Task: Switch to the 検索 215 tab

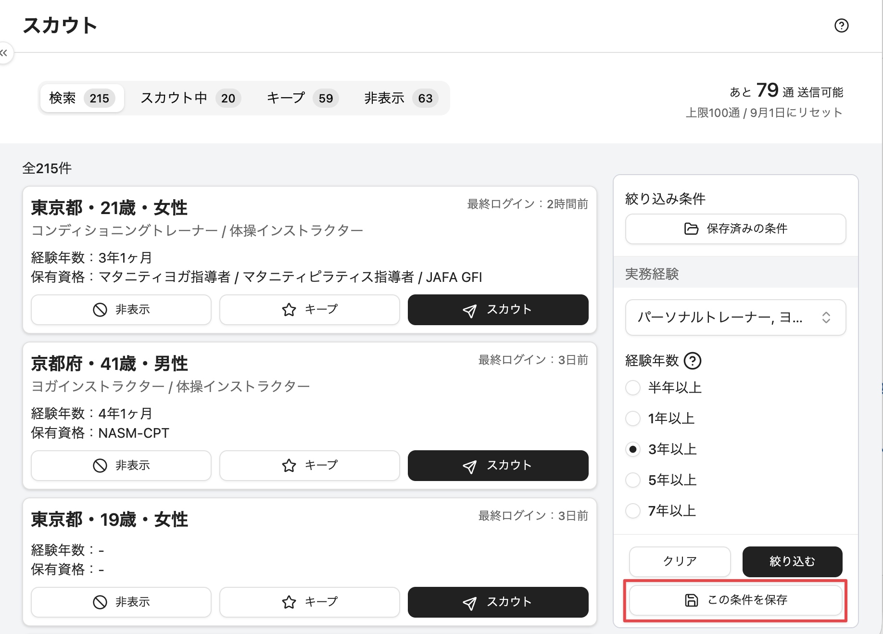Action: click(x=82, y=98)
